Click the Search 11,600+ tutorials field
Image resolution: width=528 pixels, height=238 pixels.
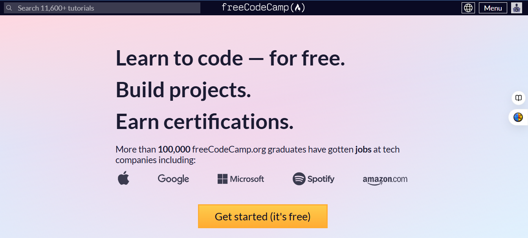[102, 8]
